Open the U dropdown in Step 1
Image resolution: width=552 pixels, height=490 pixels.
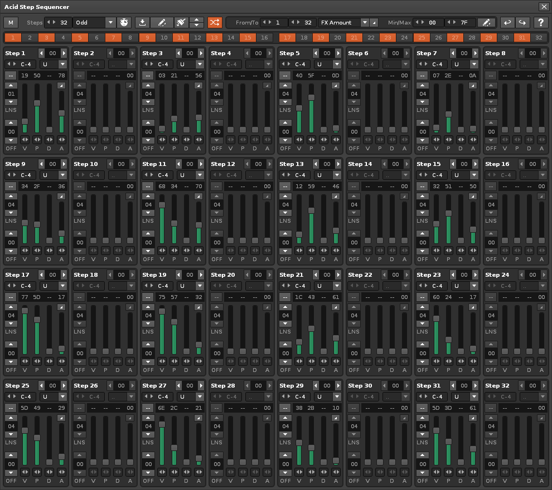(53, 65)
